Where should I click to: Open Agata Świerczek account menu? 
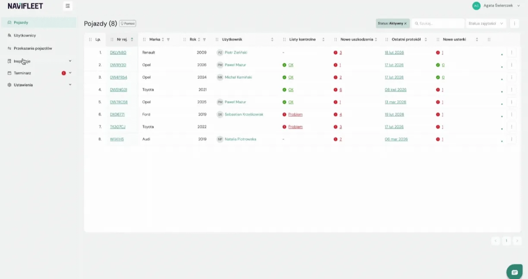click(x=497, y=6)
